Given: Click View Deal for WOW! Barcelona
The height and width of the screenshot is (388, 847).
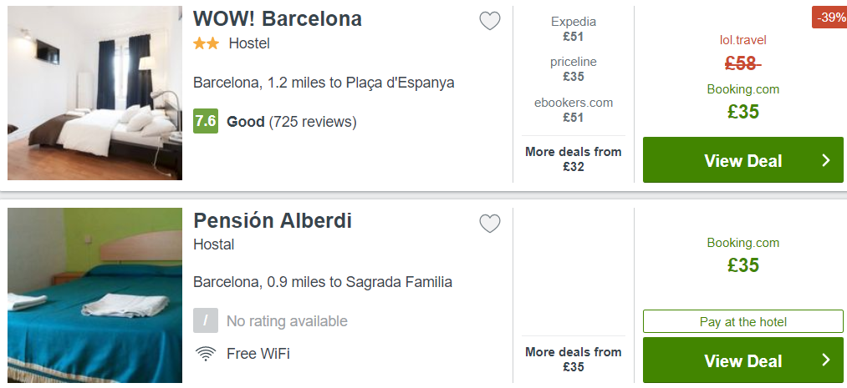Looking at the screenshot, I should tap(742, 160).
